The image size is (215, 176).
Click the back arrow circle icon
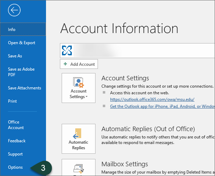point(14,10)
